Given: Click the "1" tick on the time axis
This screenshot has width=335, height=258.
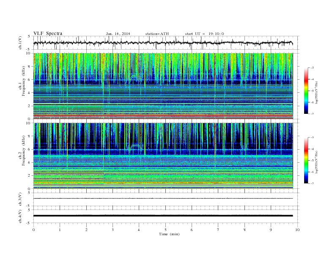Looking at the screenshot, I should [x=60, y=230].
